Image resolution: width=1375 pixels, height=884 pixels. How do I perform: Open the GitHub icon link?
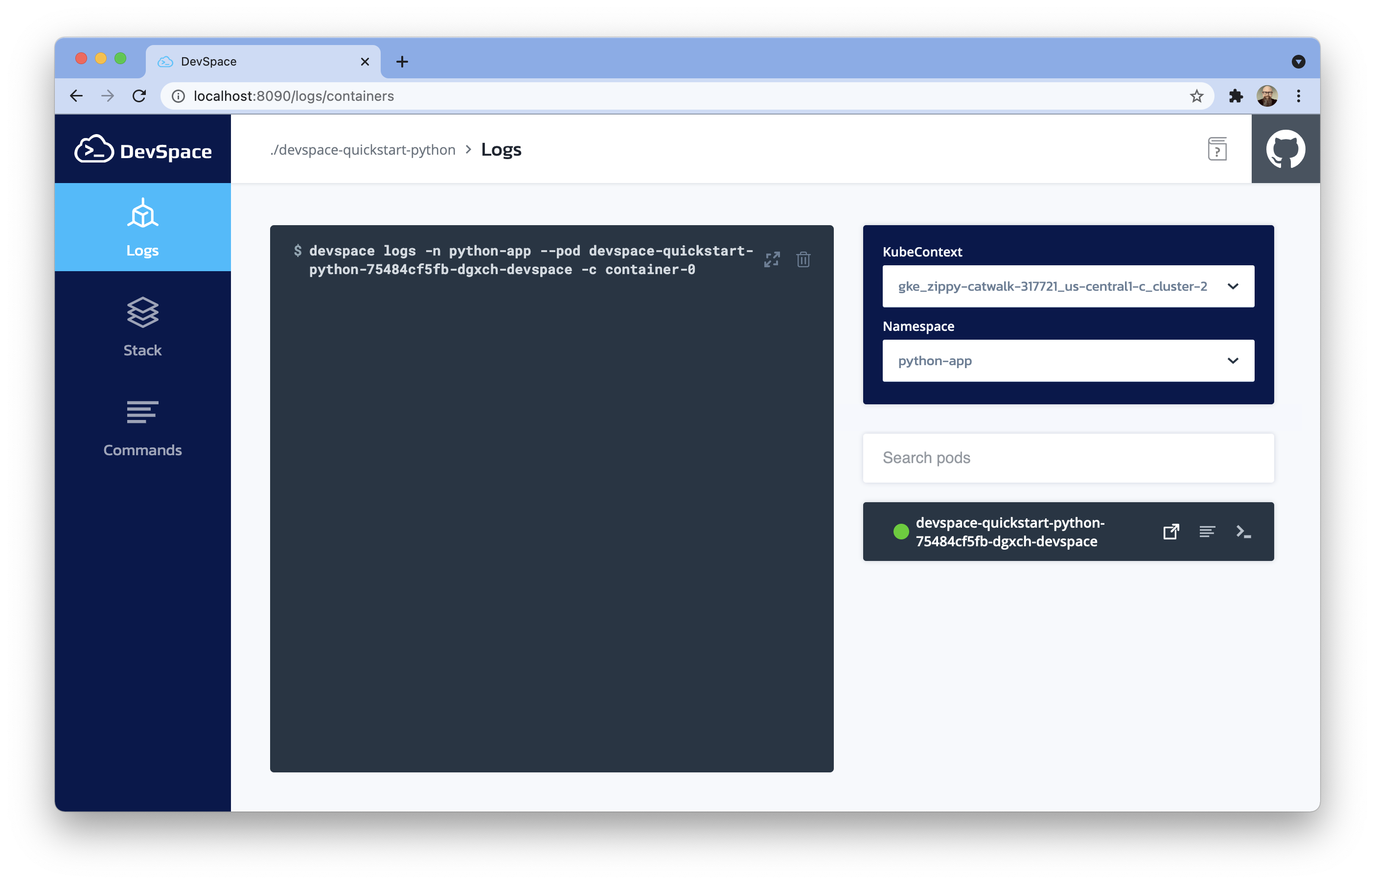(x=1285, y=149)
